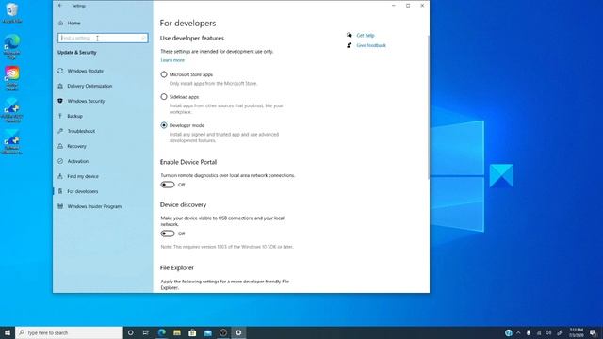
Task: Open Microsoft Store from the taskbar
Action: 192,332
